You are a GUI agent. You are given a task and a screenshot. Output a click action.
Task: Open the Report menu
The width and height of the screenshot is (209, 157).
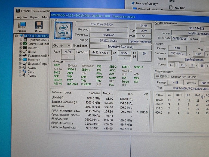coord(34,17)
